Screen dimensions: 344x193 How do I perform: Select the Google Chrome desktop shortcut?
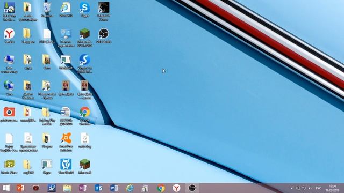tap(85, 116)
